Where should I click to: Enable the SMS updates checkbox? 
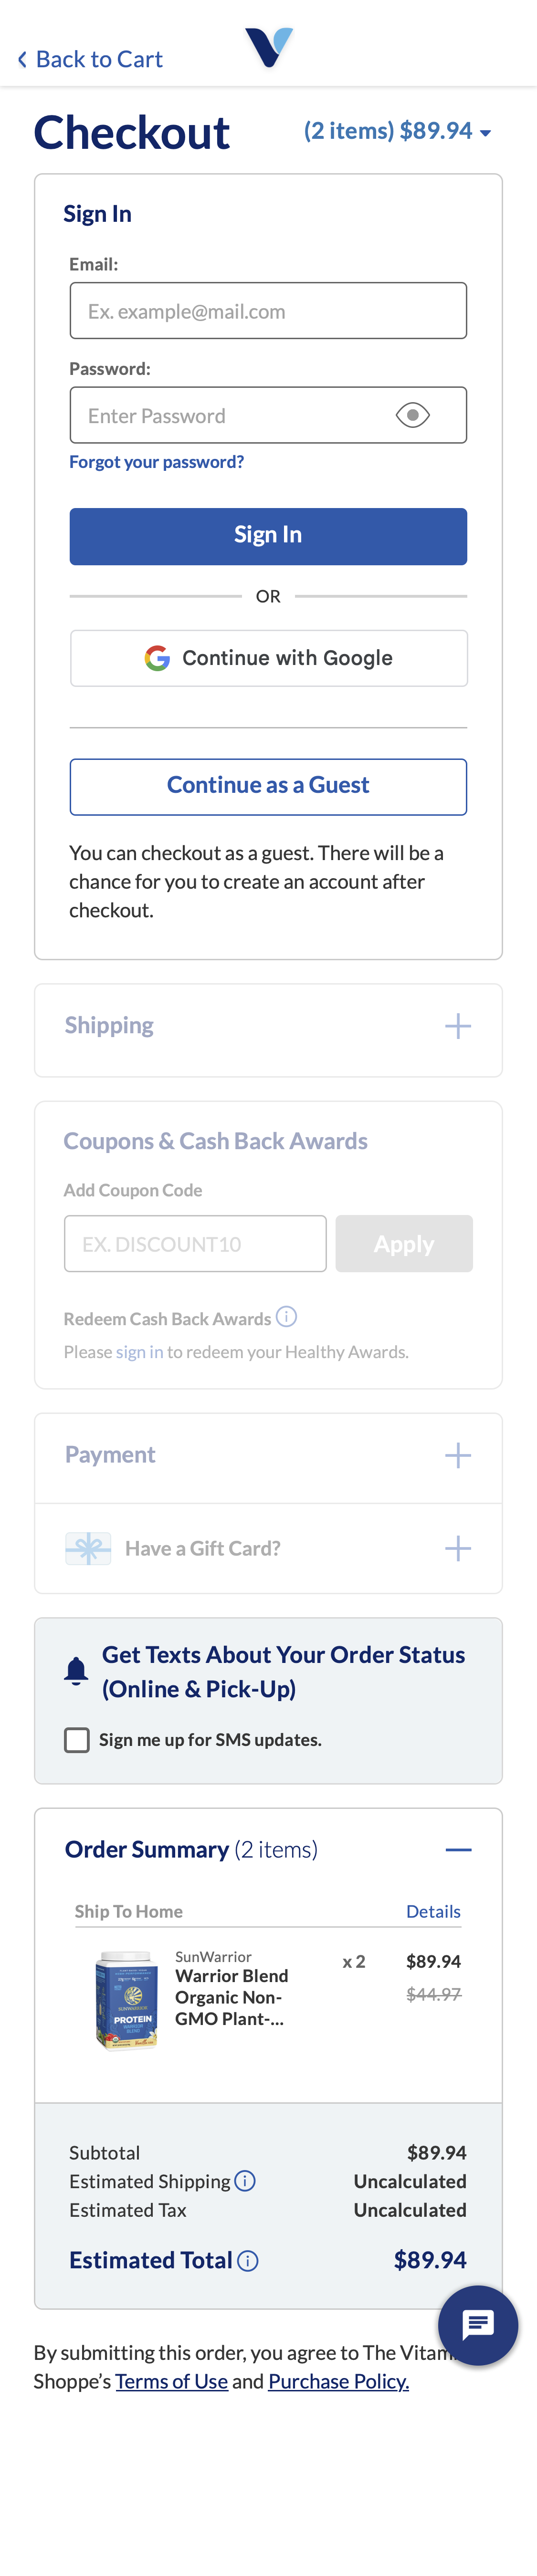(x=77, y=1740)
